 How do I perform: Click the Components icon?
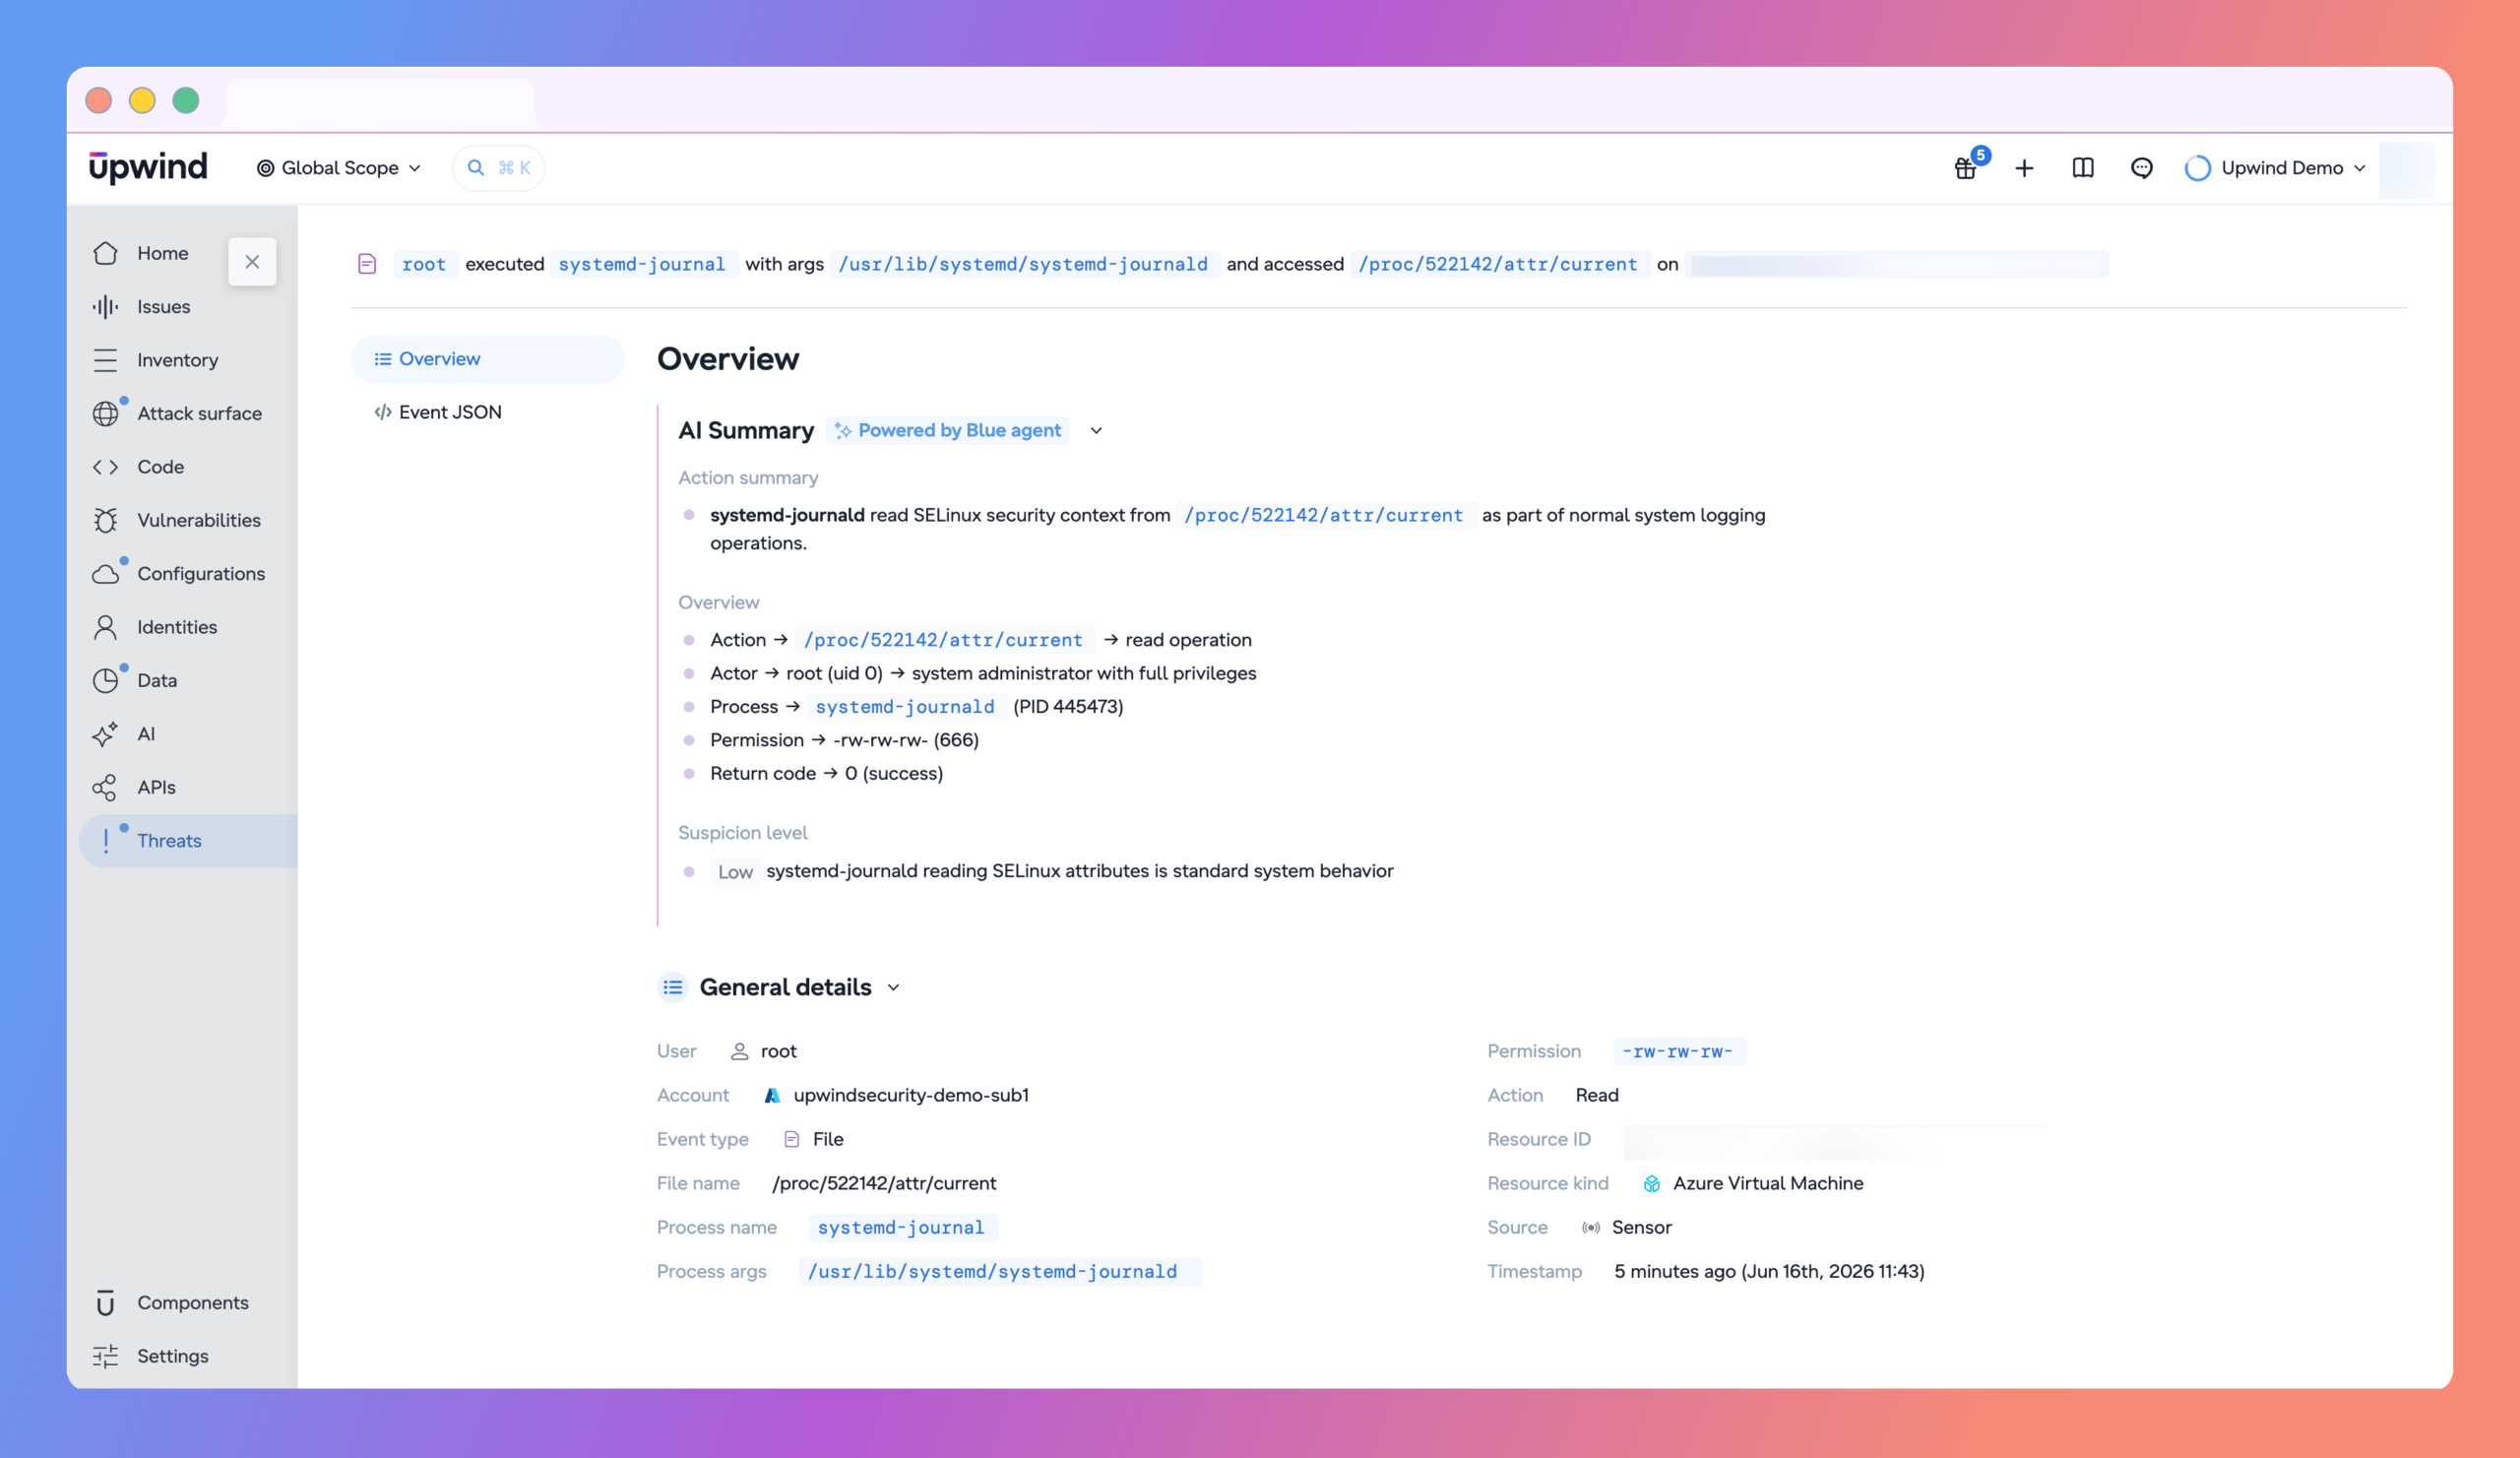[x=106, y=1303]
